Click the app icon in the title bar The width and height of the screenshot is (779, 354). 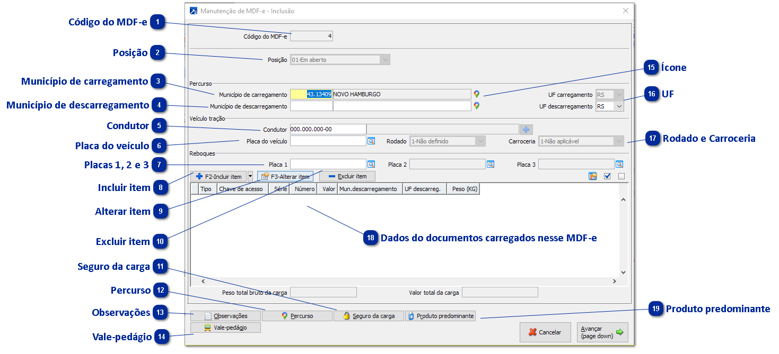pyautogui.click(x=194, y=11)
